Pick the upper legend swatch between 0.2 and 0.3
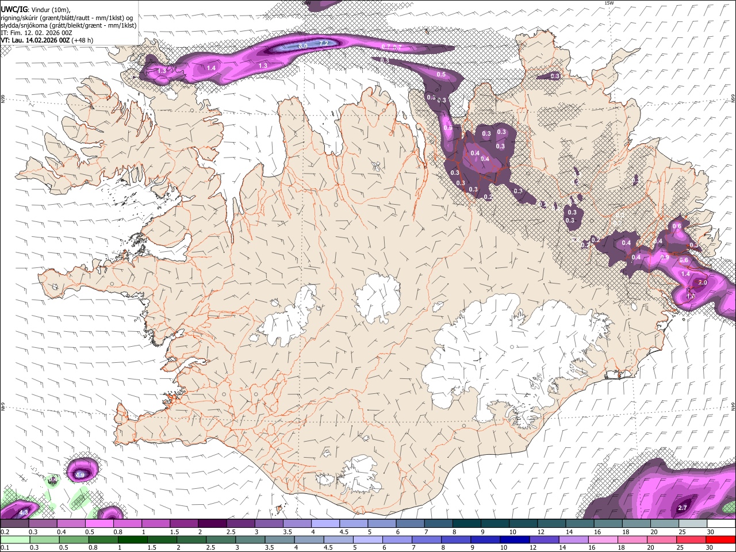 tap(14, 524)
